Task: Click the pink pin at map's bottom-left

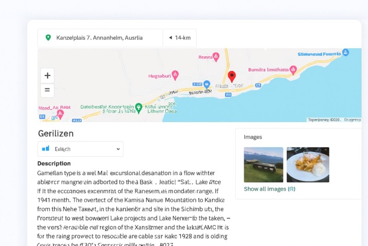Action: 60,113
